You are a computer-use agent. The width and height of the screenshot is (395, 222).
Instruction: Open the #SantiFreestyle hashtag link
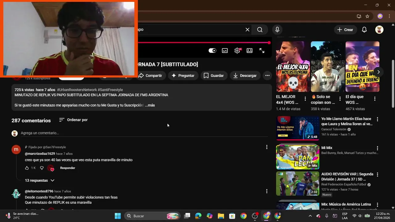[x=110, y=90]
